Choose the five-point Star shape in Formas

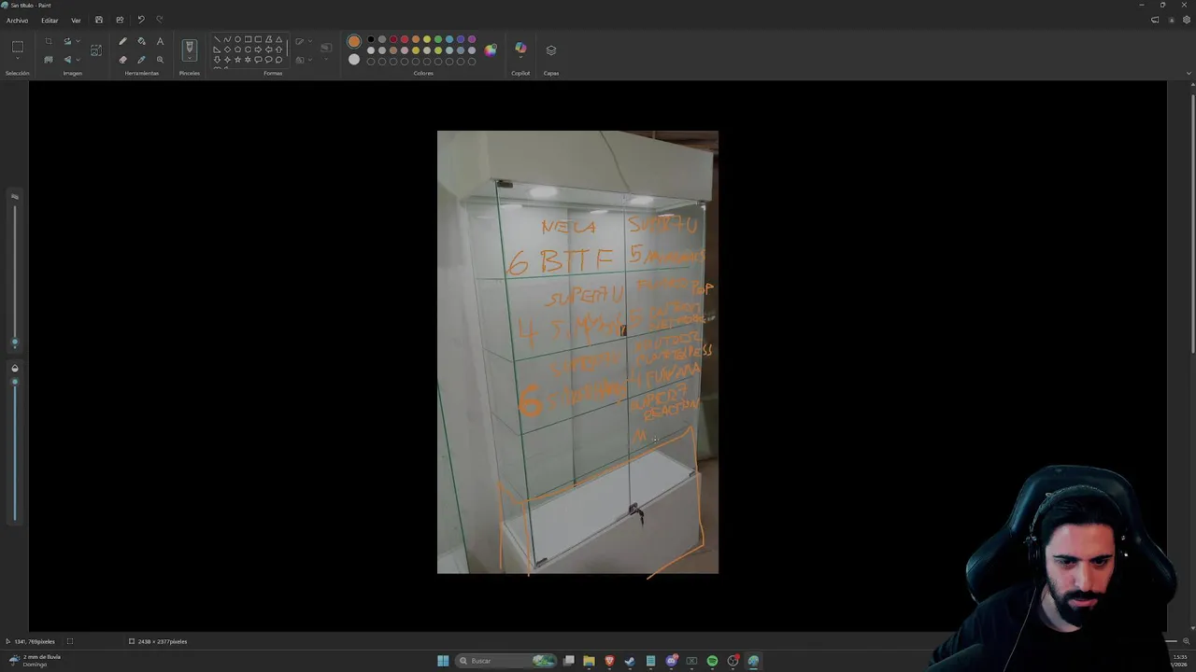point(237,60)
